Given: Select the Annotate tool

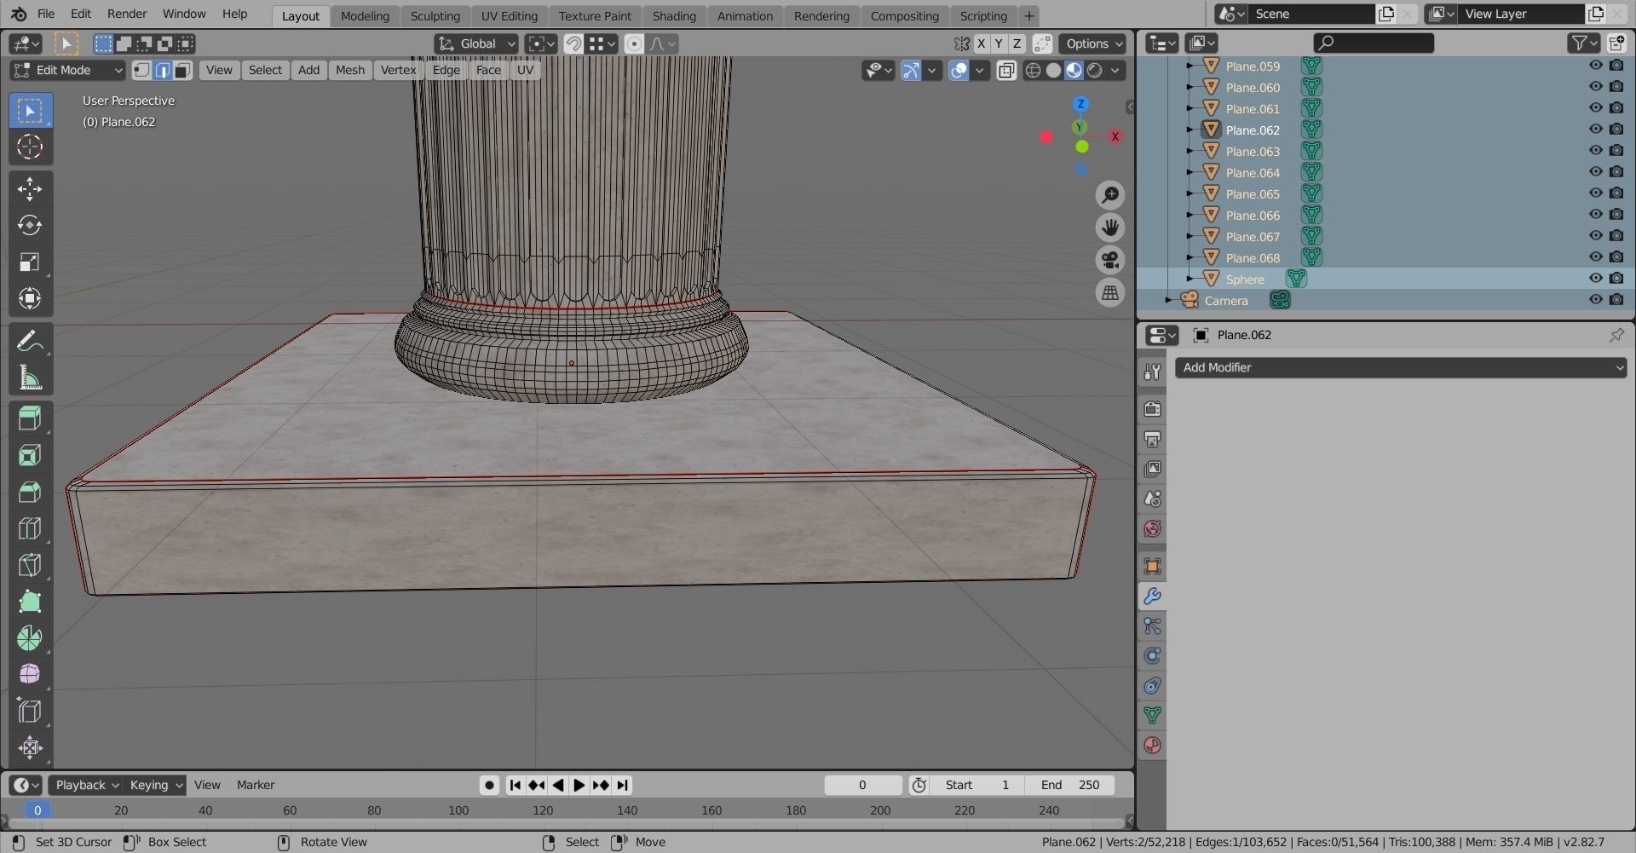Looking at the screenshot, I should pos(30,341).
